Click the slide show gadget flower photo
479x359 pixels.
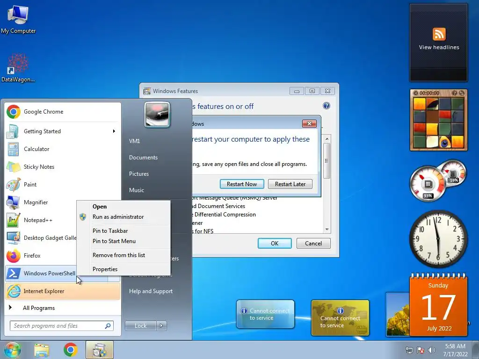point(398,315)
